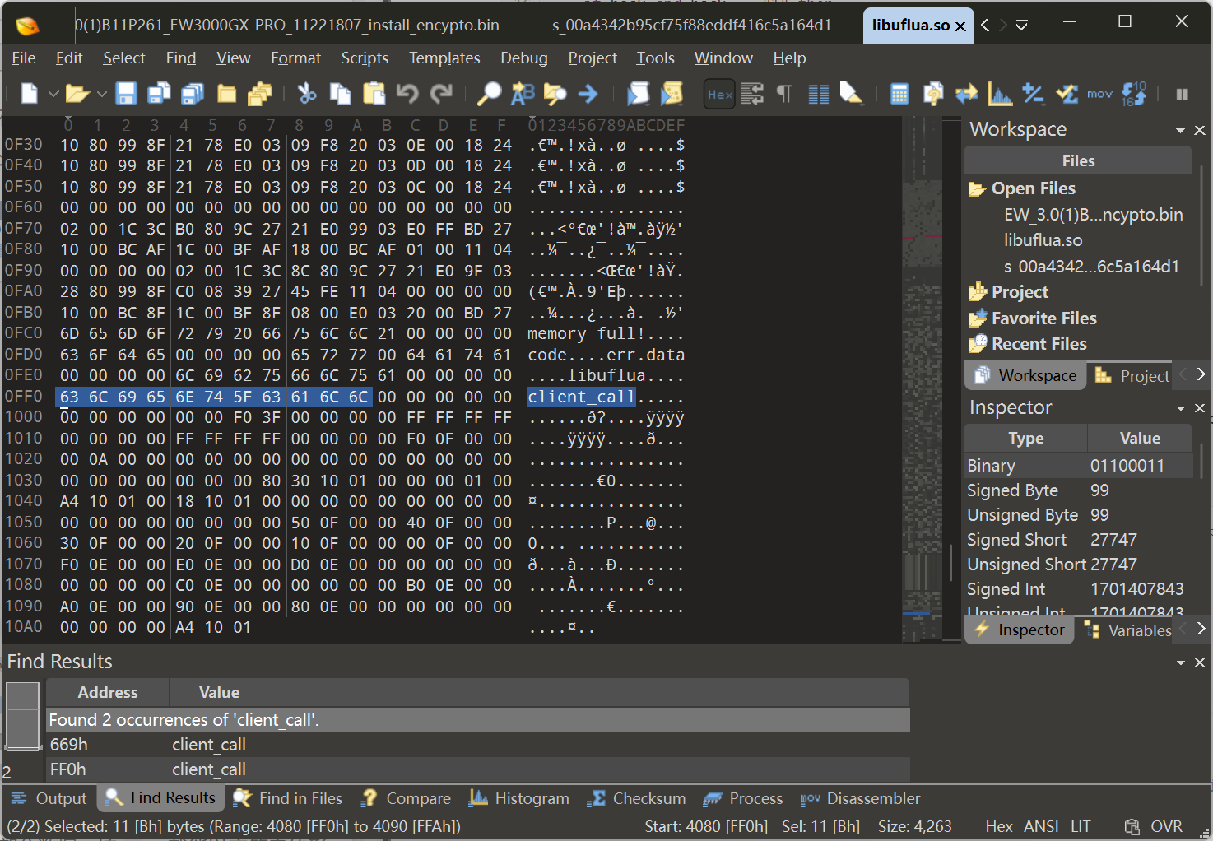Click the Save file icon
Viewport: 1213px width, 841px height.
126,94
